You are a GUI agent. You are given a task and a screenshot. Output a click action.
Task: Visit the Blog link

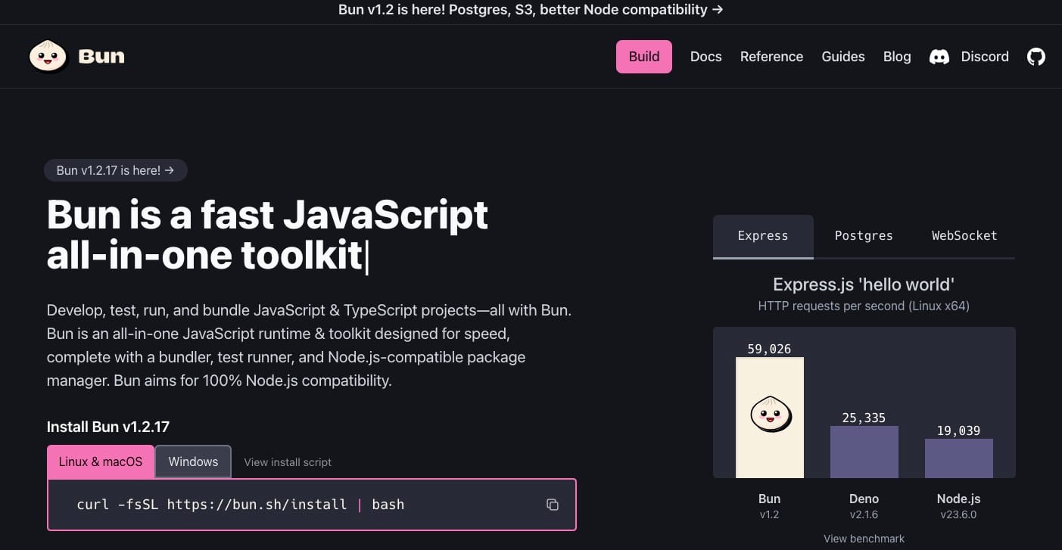(896, 57)
